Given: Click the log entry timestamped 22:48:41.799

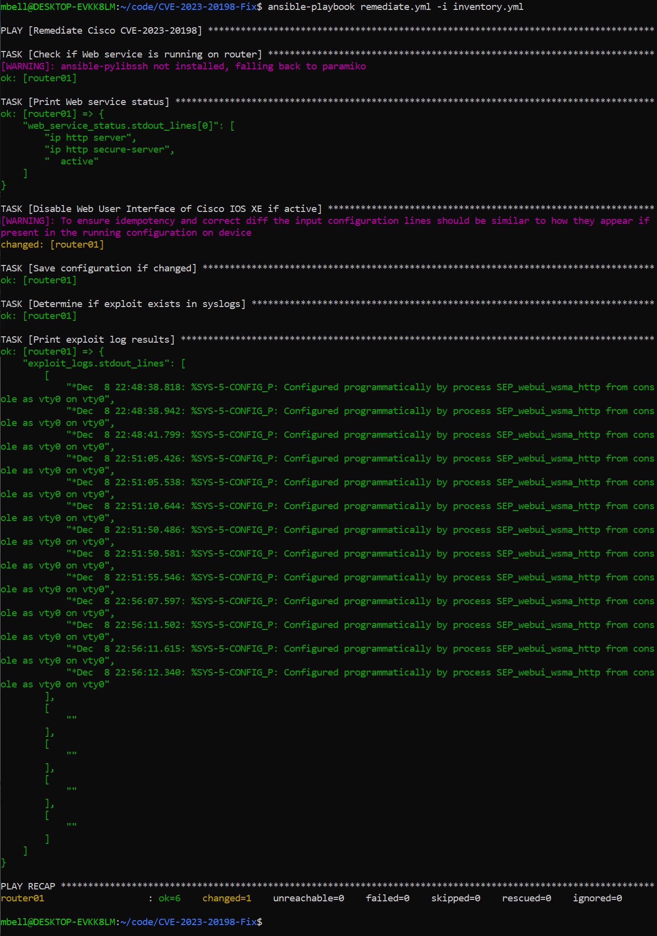Looking at the screenshot, I should point(328,441).
